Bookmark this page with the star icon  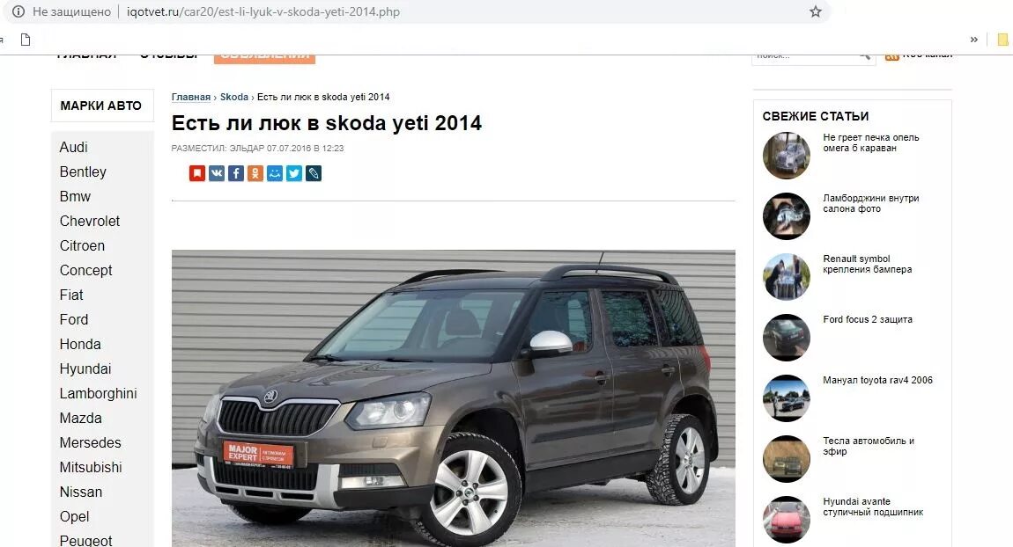(x=816, y=11)
